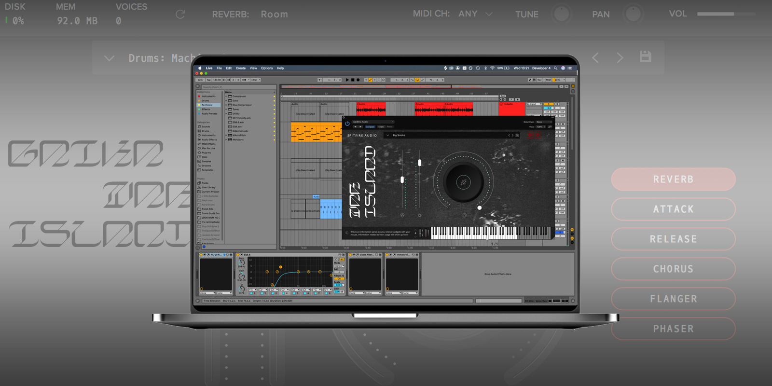Open the Side Chain None dropdown
This screenshot has height=386, width=772.
click(544, 122)
